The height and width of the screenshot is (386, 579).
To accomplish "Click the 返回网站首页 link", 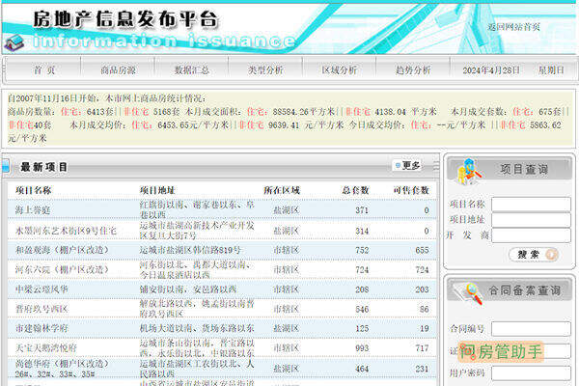I will pyautogui.click(x=513, y=27).
